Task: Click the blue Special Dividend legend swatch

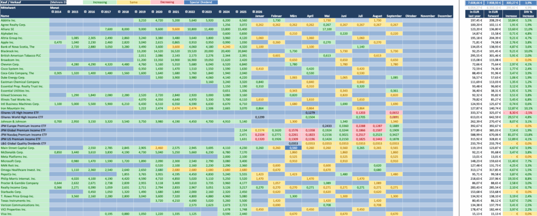Action: pos(201,2)
